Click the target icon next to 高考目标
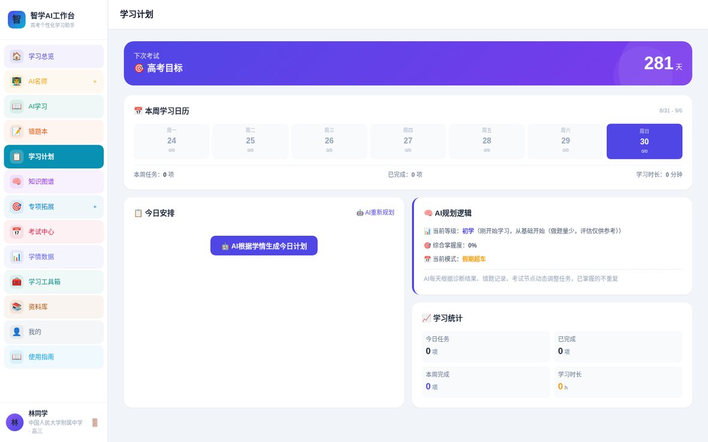 click(139, 68)
